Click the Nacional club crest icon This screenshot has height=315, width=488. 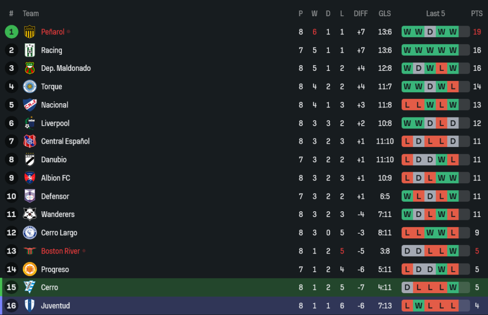pyautogui.click(x=30, y=105)
